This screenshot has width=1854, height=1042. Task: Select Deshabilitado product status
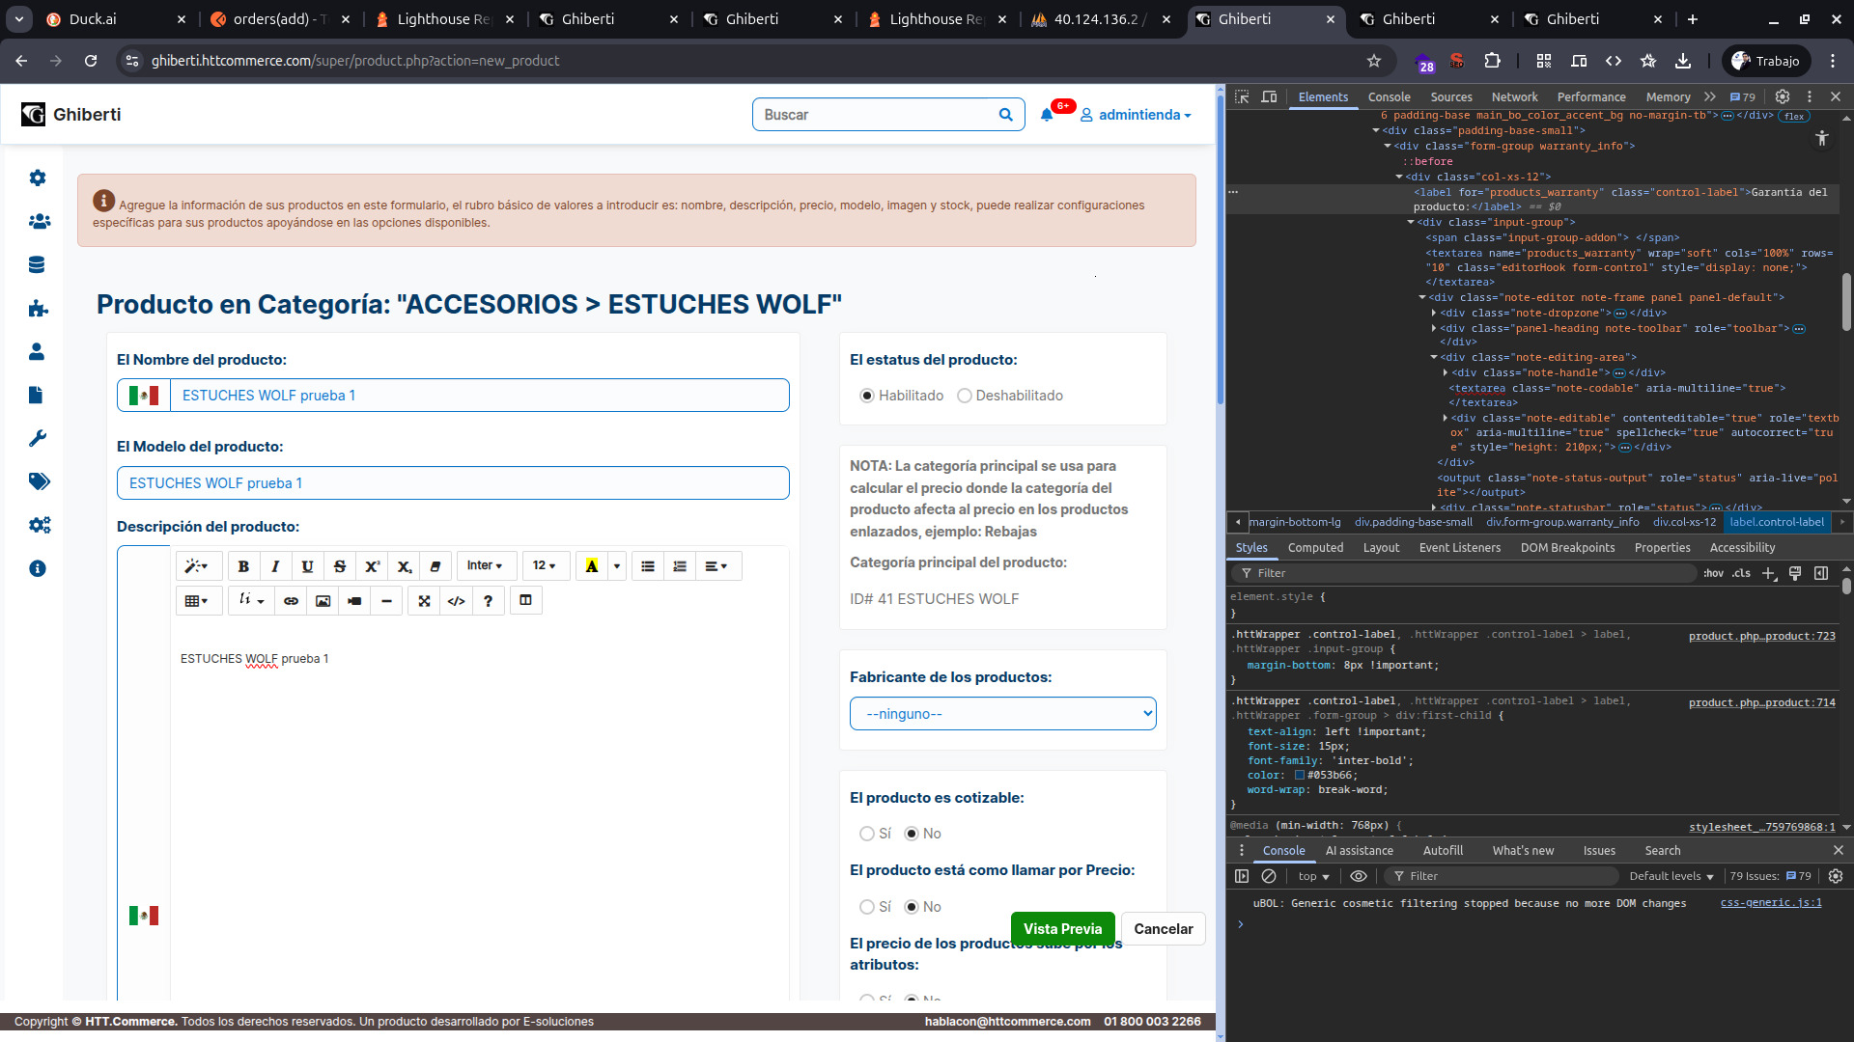coord(964,396)
